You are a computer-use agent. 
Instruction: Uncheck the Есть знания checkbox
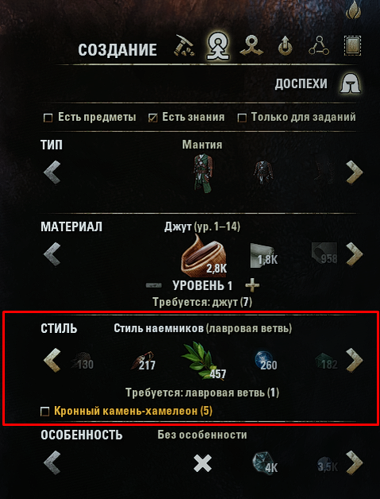tap(153, 118)
